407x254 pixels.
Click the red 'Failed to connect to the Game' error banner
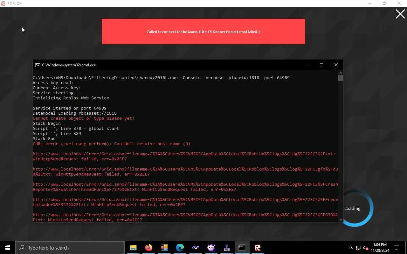tap(203, 31)
